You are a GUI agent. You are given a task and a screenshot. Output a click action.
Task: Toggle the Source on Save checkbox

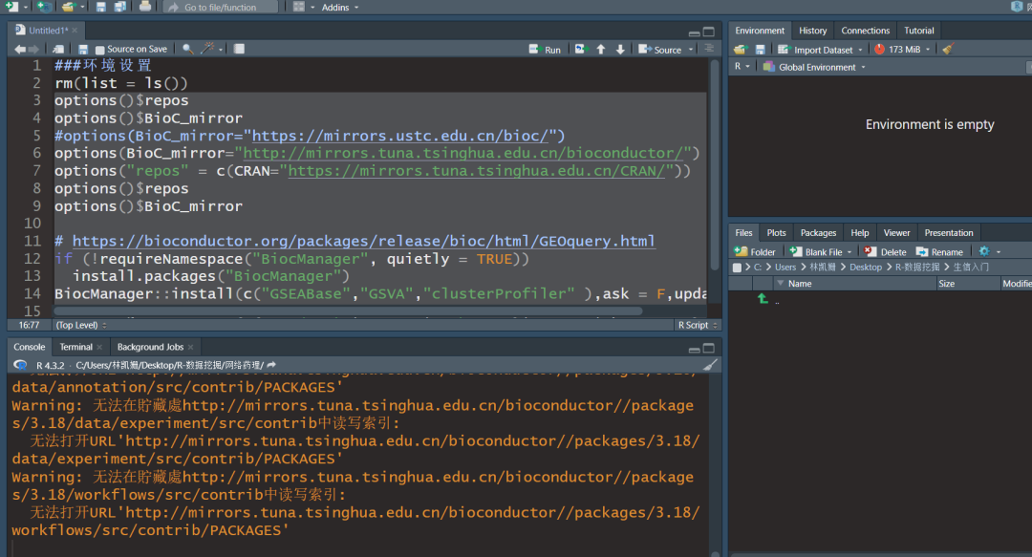tap(100, 50)
